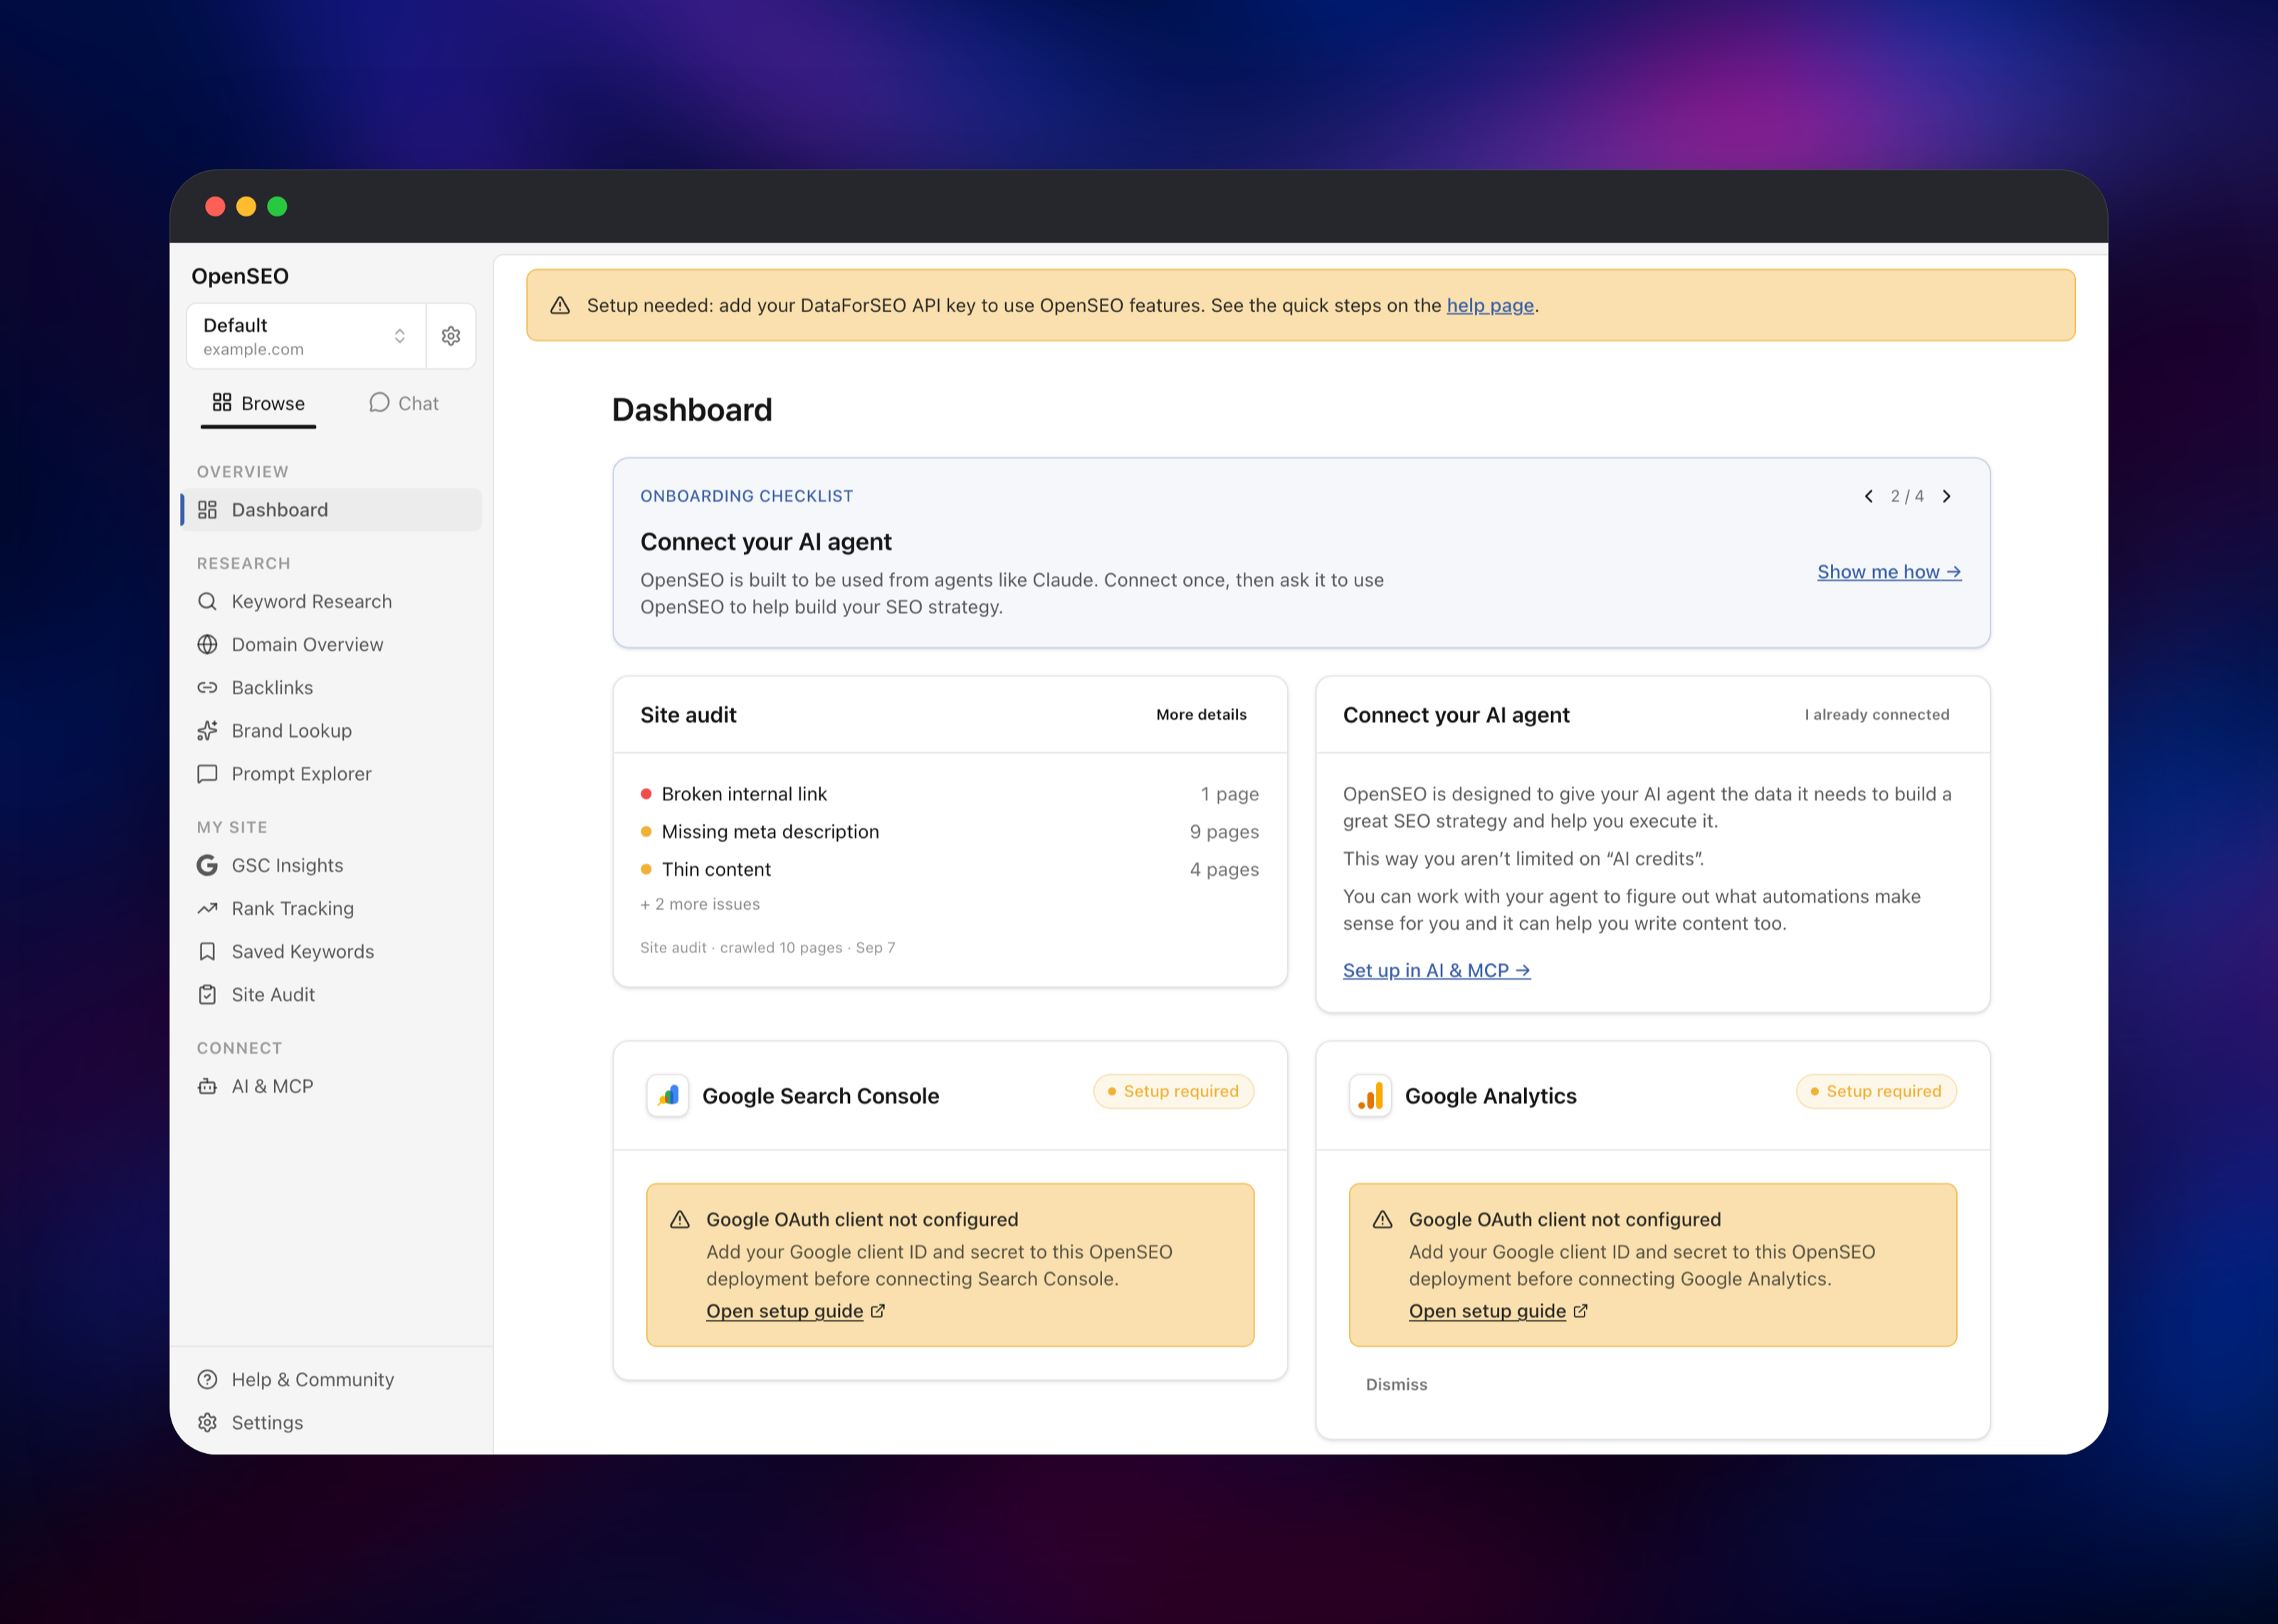The height and width of the screenshot is (1624, 2278).
Task: Click the 2 / 4 step counter
Action: [x=1907, y=496]
